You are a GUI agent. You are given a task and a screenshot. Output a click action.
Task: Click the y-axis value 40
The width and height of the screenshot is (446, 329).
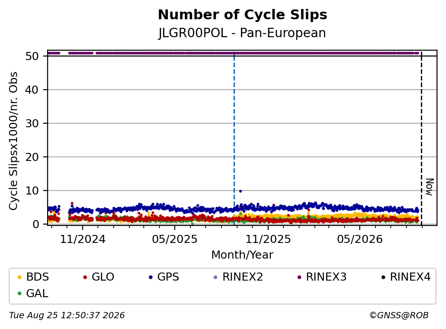(32, 90)
